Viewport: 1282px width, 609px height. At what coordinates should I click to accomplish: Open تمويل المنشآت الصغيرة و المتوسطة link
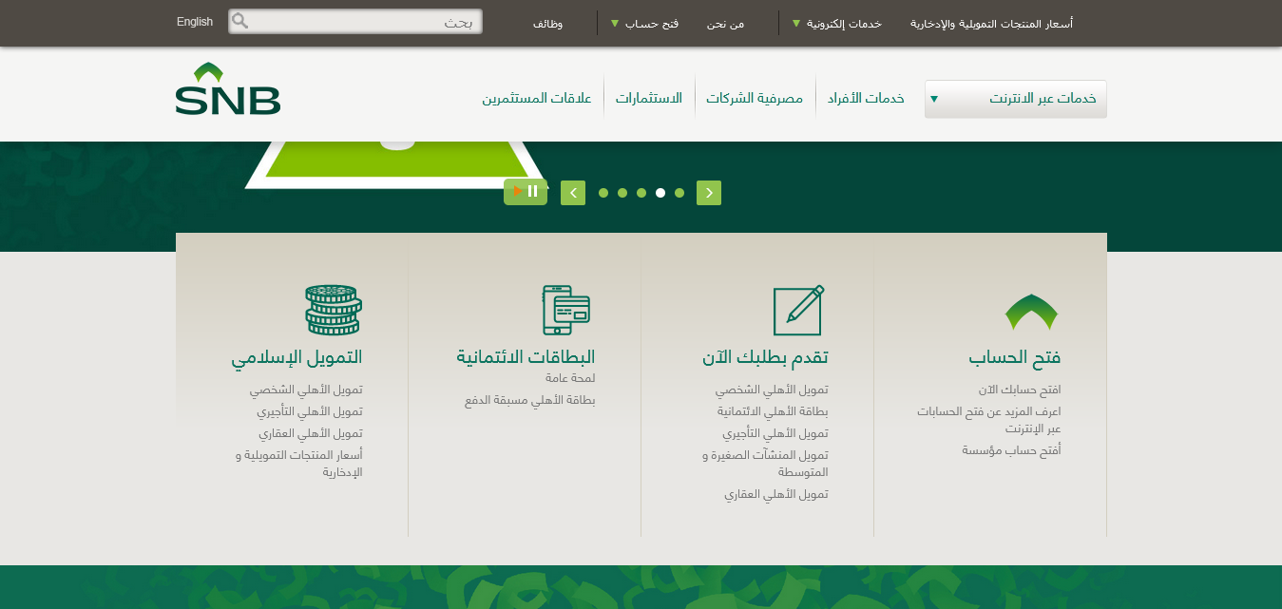point(765,464)
